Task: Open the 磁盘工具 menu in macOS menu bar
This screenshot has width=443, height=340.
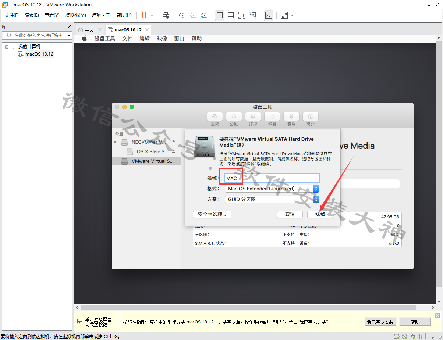Action: (105, 39)
